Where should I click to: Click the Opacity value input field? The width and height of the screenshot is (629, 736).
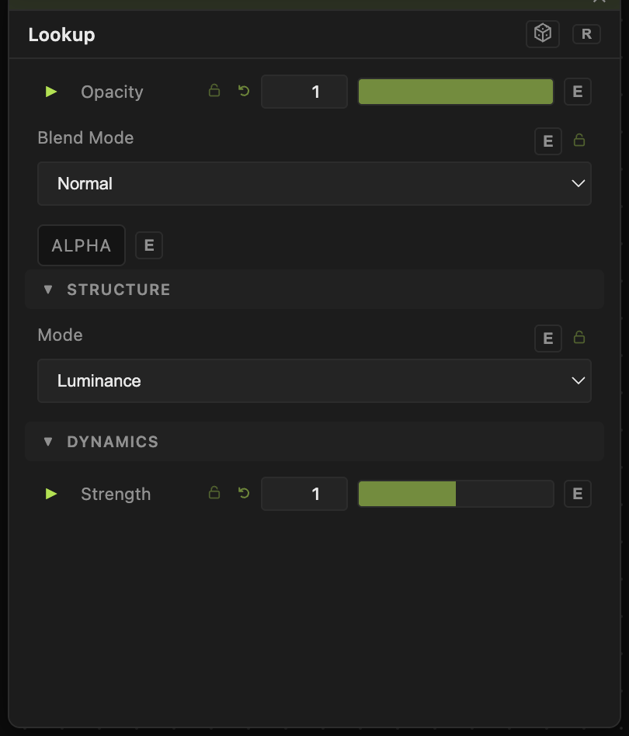304,92
